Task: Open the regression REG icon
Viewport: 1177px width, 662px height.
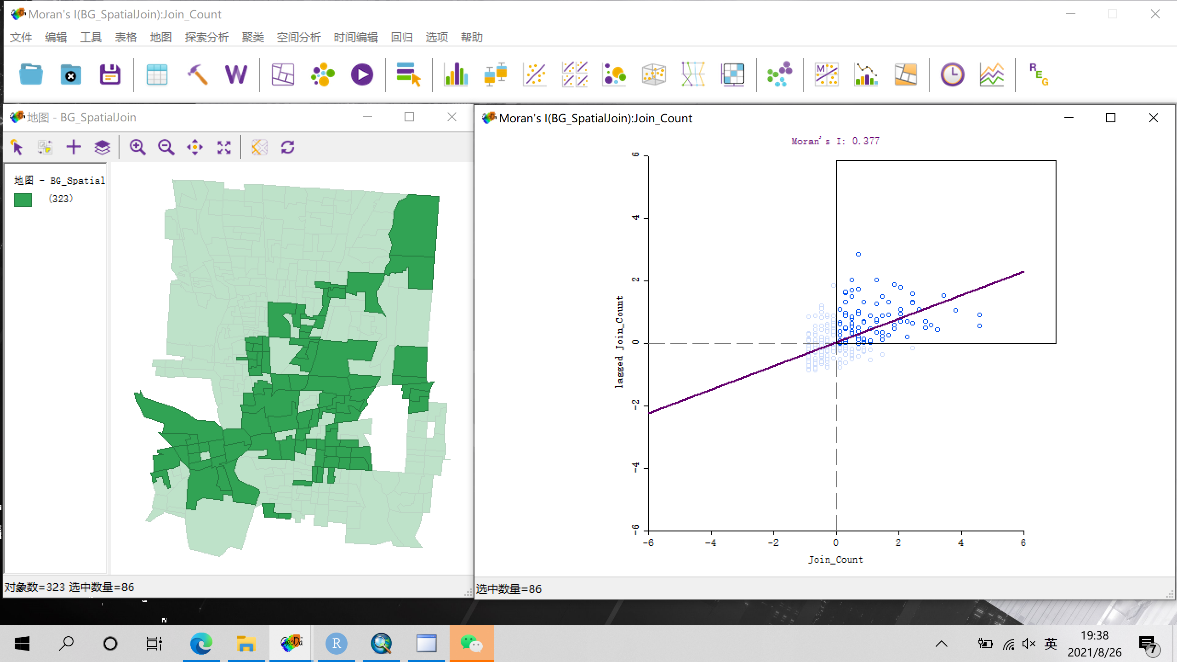Action: click(x=1039, y=74)
